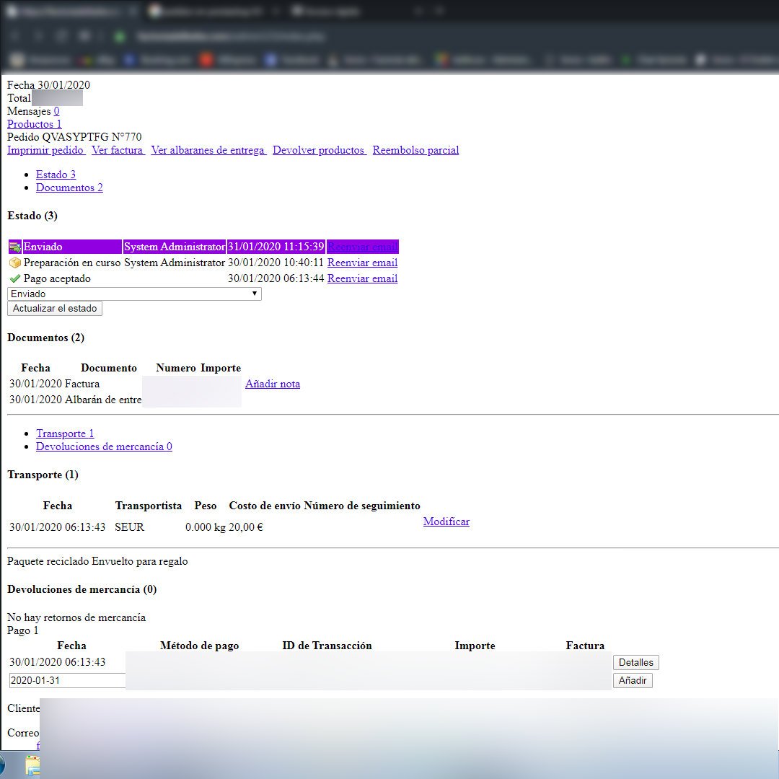The width and height of the screenshot is (779, 779).
Task: Open the Productos 1 link
Action: [x=35, y=124]
